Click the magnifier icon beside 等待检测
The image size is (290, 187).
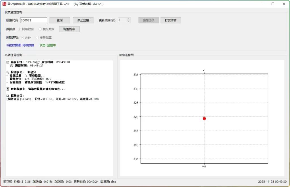26,76
